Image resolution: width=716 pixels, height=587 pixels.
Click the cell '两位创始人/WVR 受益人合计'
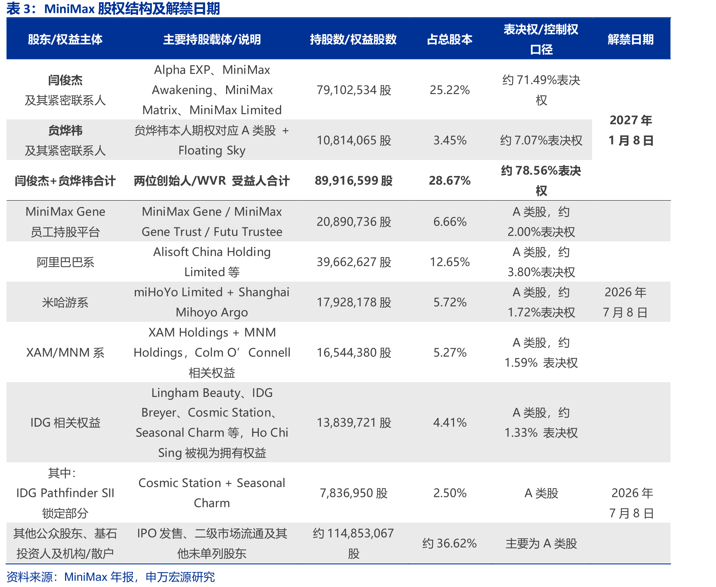[x=212, y=181]
